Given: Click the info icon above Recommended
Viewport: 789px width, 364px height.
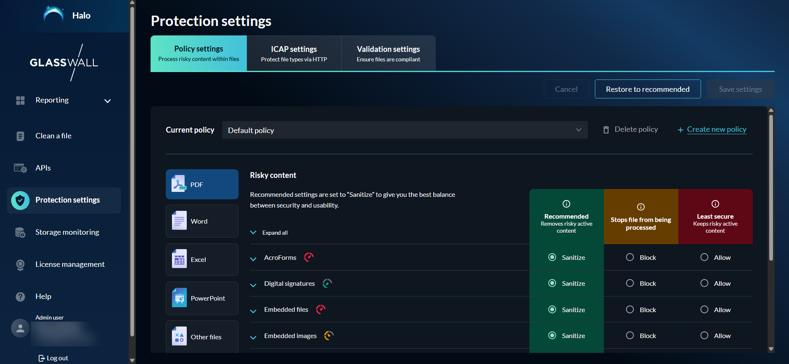Looking at the screenshot, I should pyautogui.click(x=566, y=204).
